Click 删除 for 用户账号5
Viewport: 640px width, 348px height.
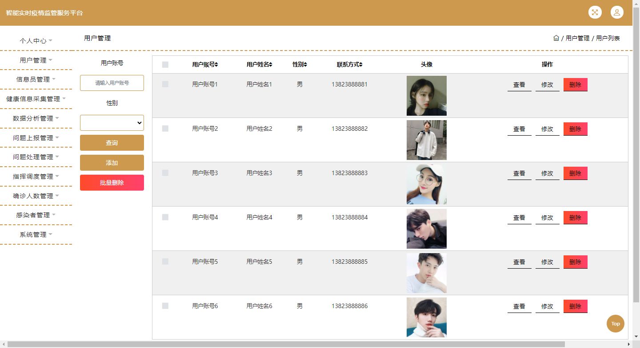pos(575,262)
